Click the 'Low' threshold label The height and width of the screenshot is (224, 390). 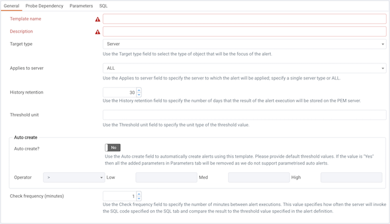tap(111, 177)
